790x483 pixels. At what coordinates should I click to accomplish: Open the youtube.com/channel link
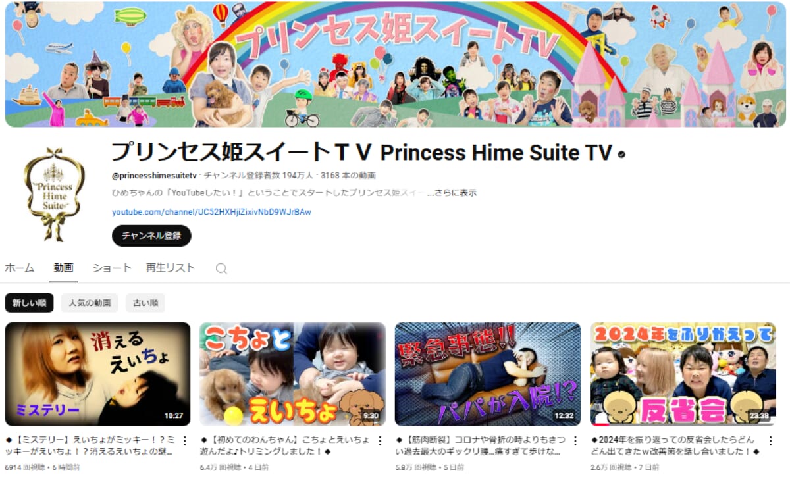tap(211, 212)
